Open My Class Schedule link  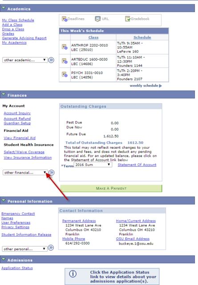click(18, 20)
